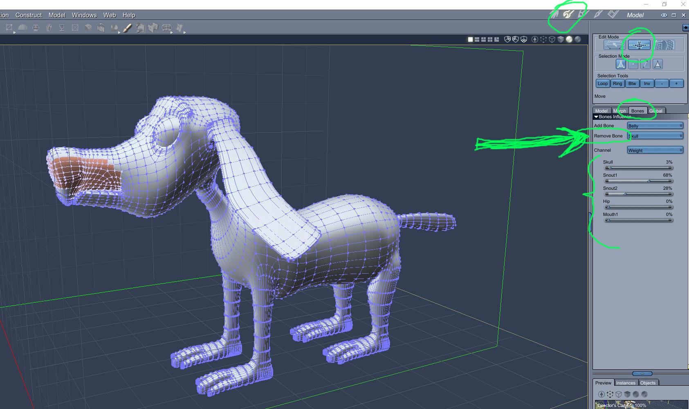Click the goblet-shaped lathe tool icon
The height and width of the screenshot is (409, 689).
62,28
